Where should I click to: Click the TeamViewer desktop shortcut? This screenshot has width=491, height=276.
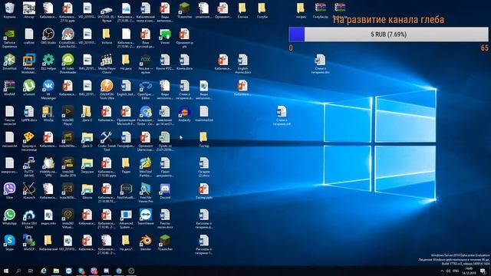[x=145, y=217]
